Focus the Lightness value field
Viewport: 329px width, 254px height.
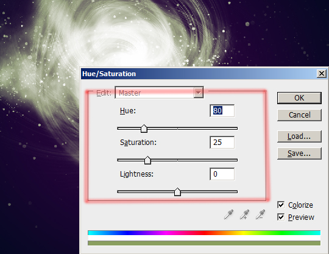point(222,174)
